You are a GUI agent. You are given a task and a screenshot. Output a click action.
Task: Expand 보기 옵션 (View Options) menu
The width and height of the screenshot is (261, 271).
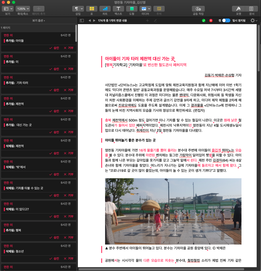coord(39,21)
